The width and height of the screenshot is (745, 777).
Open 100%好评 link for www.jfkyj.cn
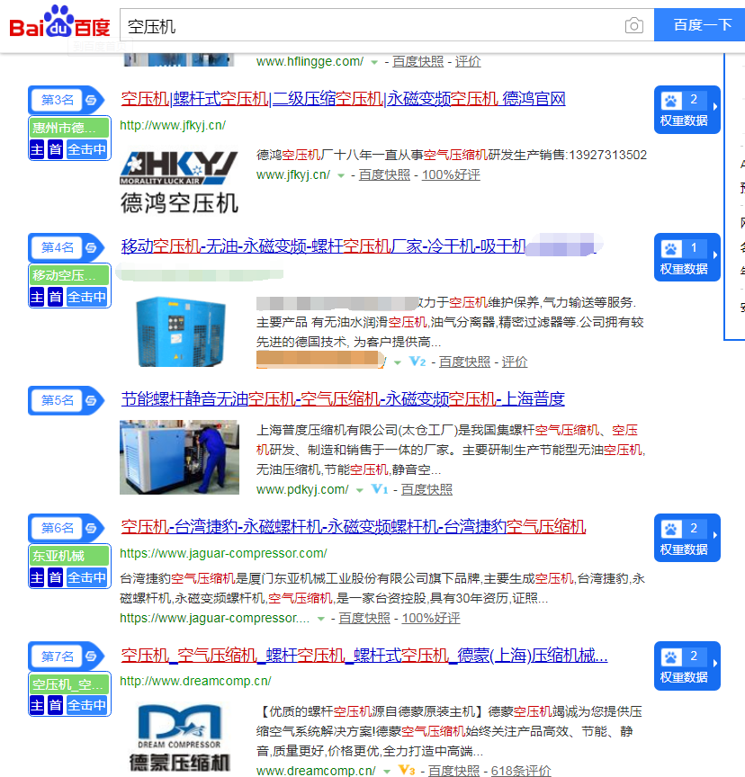pyautogui.click(x=451, y=175)
